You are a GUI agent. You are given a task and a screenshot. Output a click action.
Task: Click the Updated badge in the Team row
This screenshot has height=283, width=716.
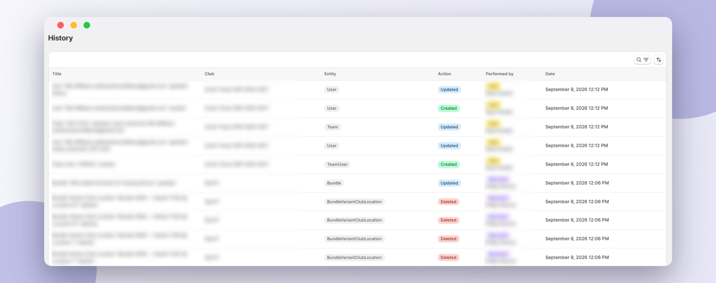449,127
